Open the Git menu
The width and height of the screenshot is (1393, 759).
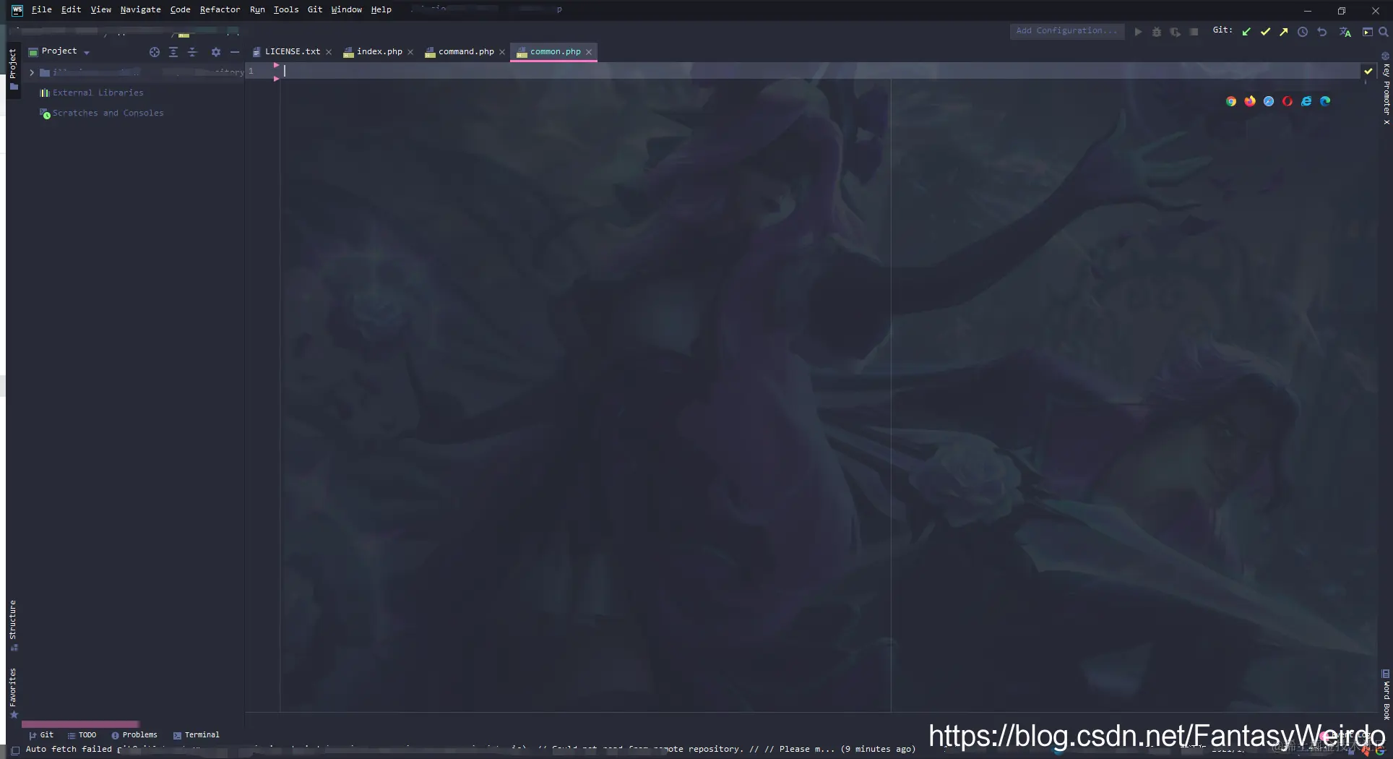[315, 9]
